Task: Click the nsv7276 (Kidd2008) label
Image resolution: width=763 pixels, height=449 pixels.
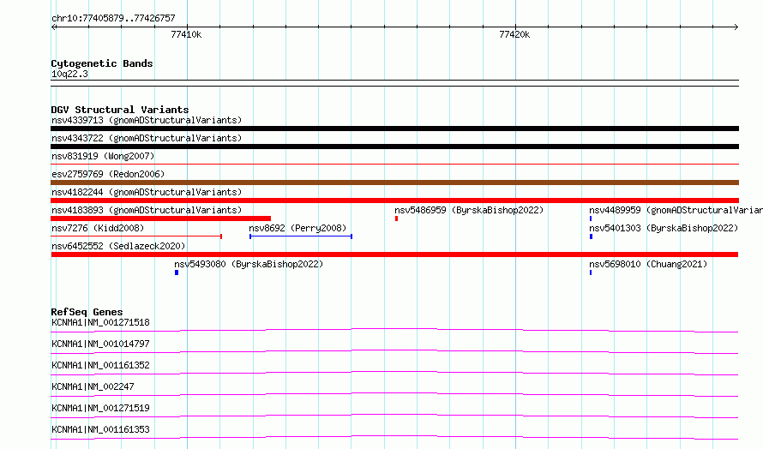Action: pos(98,228)
